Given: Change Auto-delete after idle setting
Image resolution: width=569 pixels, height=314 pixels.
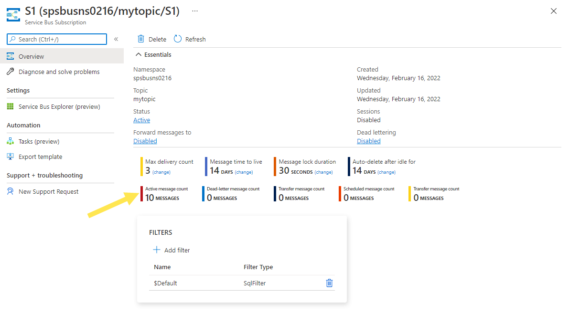Looking at the screenshot, I should [x=386, y=172].
